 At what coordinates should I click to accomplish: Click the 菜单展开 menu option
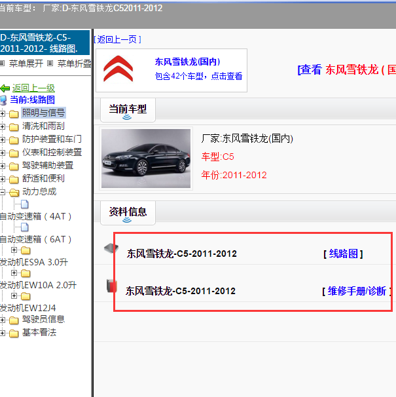coord(26,64)
